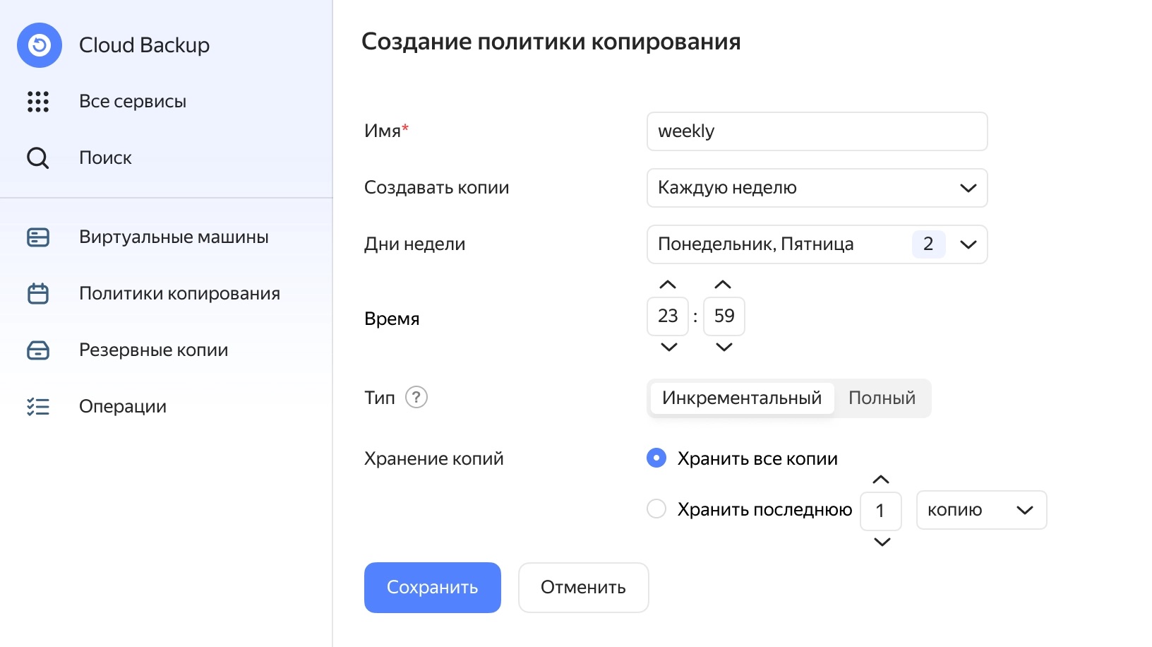Click the Имя input field
The width and height of the screenshot is (1152, 647).
(817, 131)
